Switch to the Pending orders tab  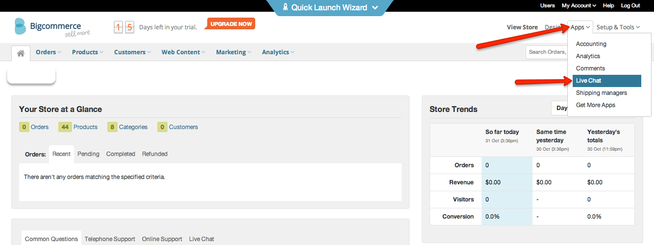coord(88,154)
